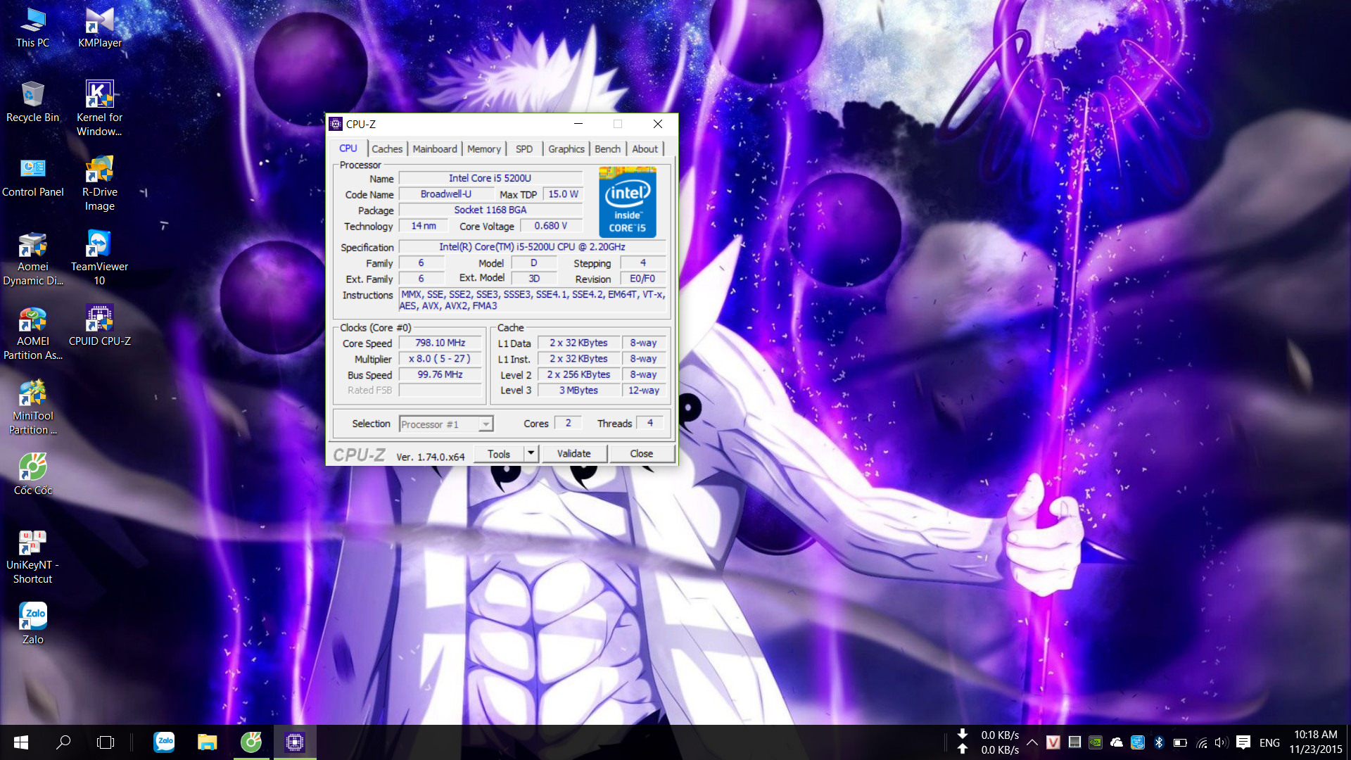This screenshot has height=760, width=1351.
Task: Switch to the Caches tab
Action: coord(387,149)
